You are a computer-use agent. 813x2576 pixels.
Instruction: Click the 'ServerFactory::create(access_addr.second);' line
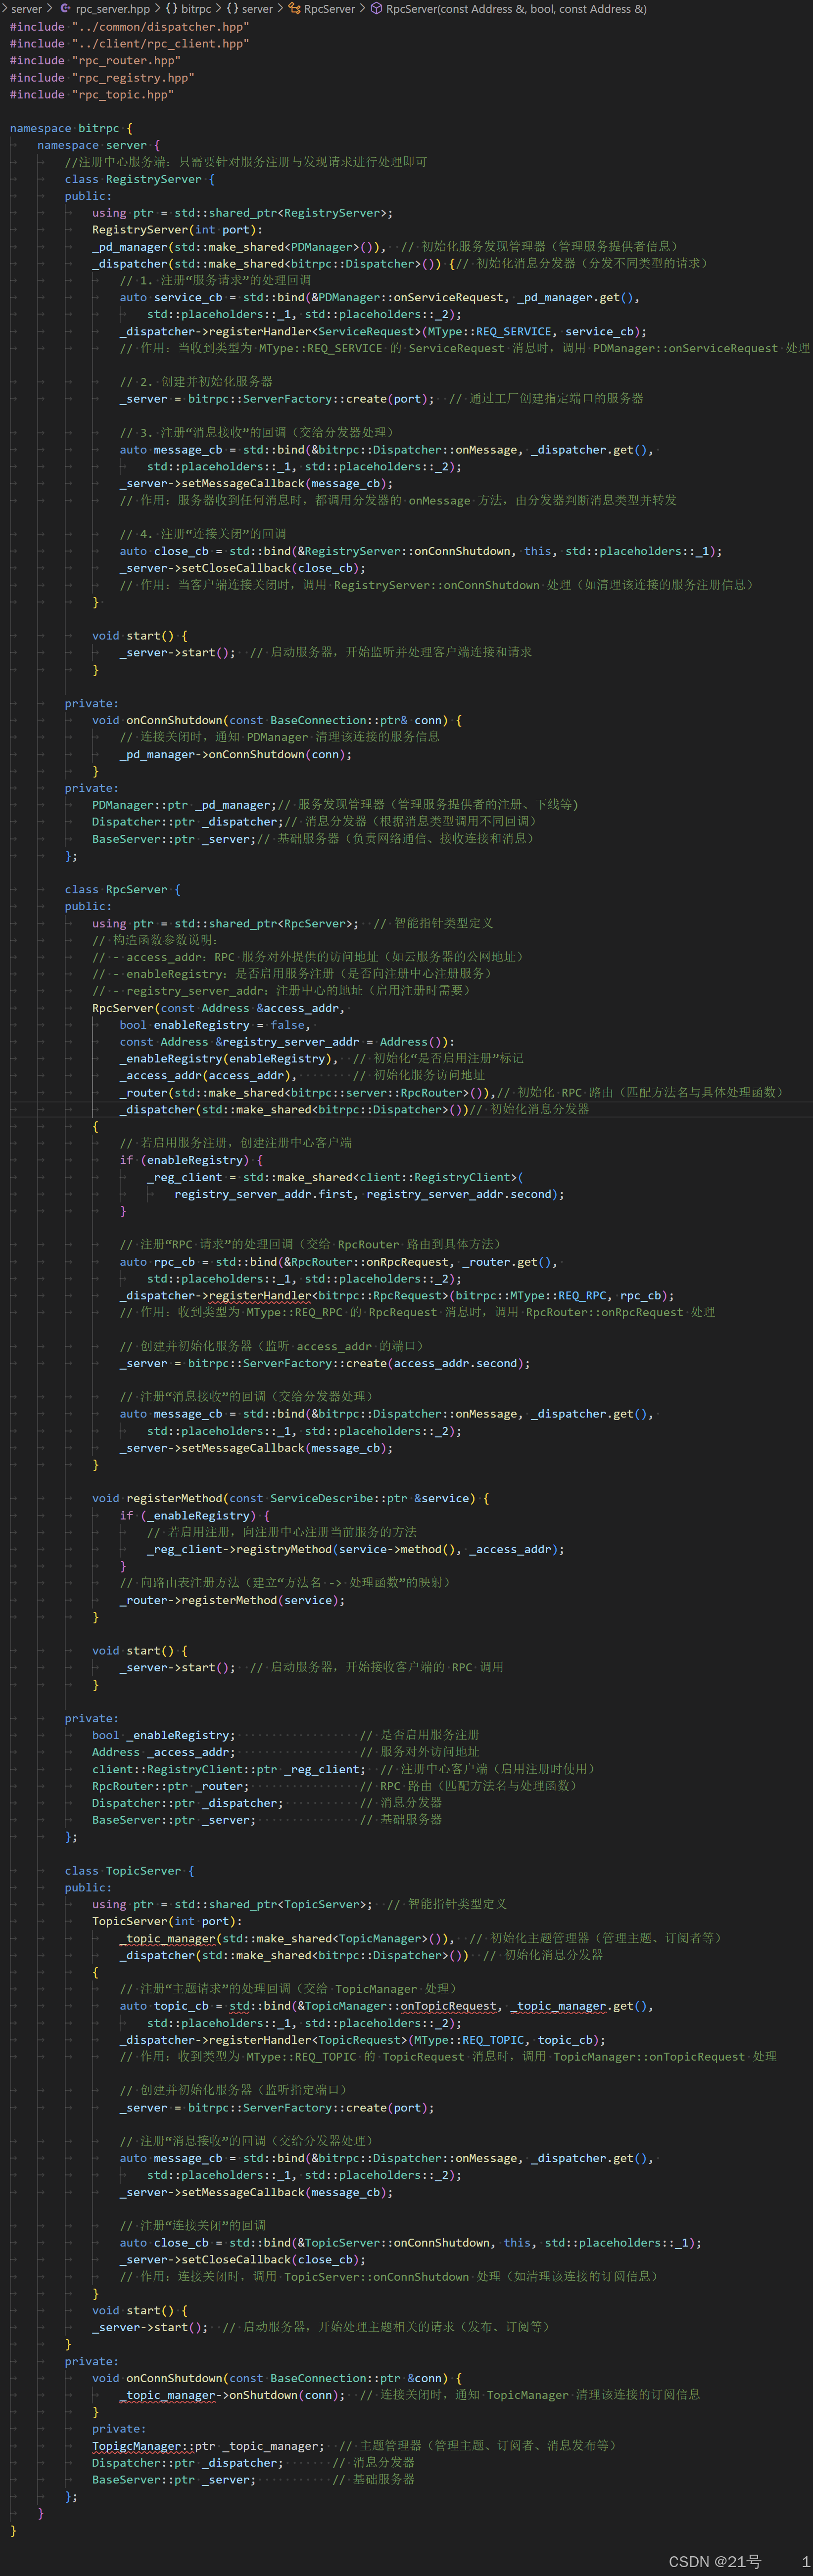pyautogui.click(x=325, y=1364)
